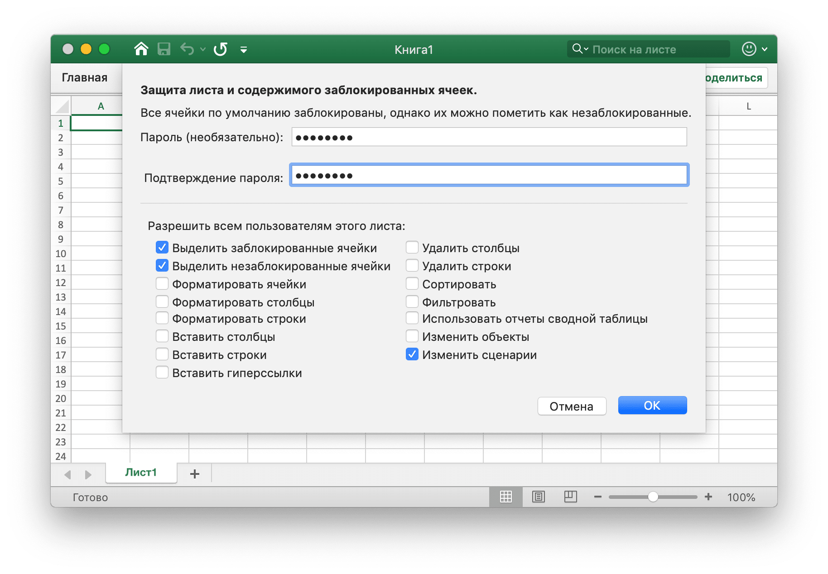Screen dimensions: 828x574
Task: Select column A header
Action: tap(101, 106)
